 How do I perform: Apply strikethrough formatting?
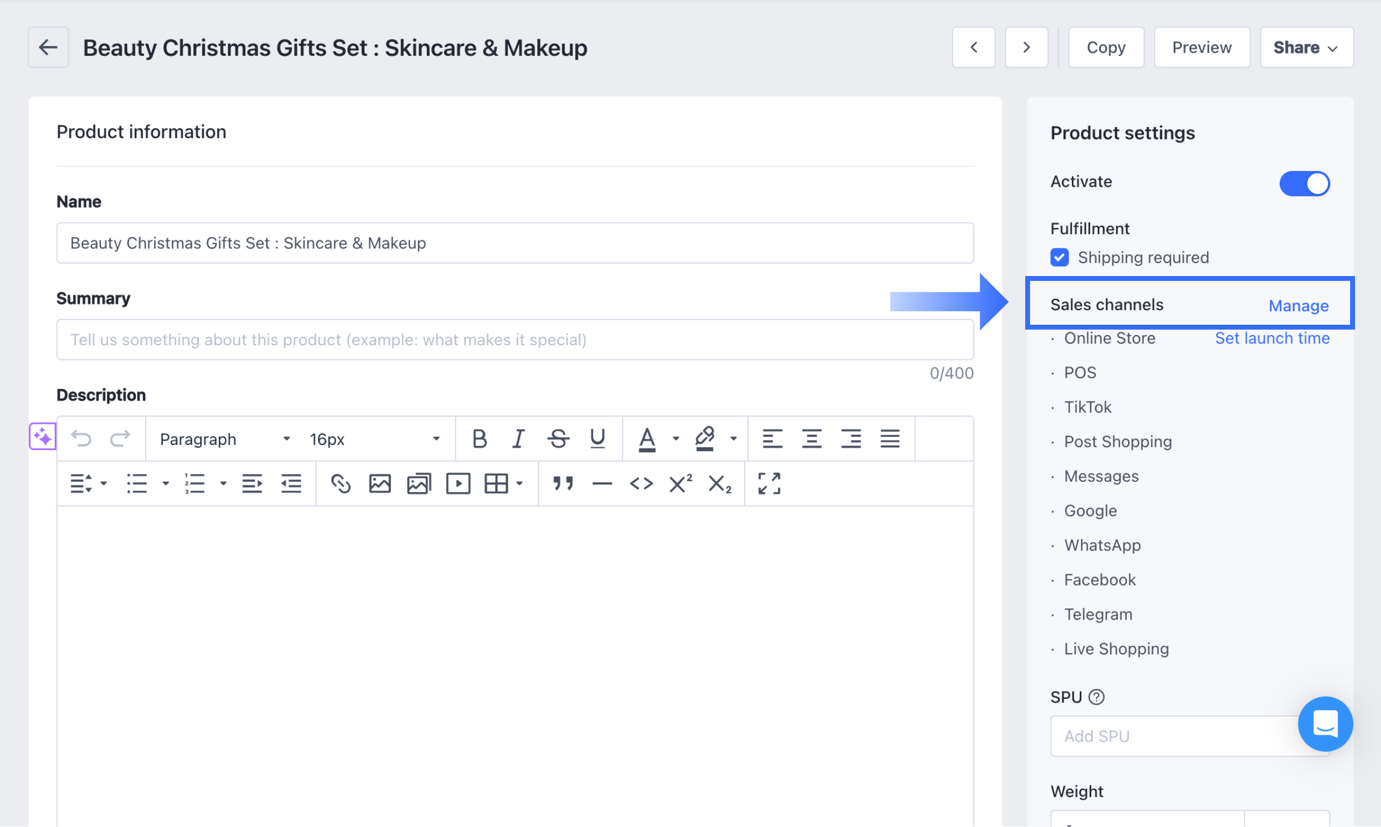[558, 438]
